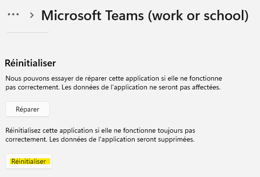Click the line starting "Réinitialisez cette application"
Viewport: 260px width, 177px height.
click(100, 131)
